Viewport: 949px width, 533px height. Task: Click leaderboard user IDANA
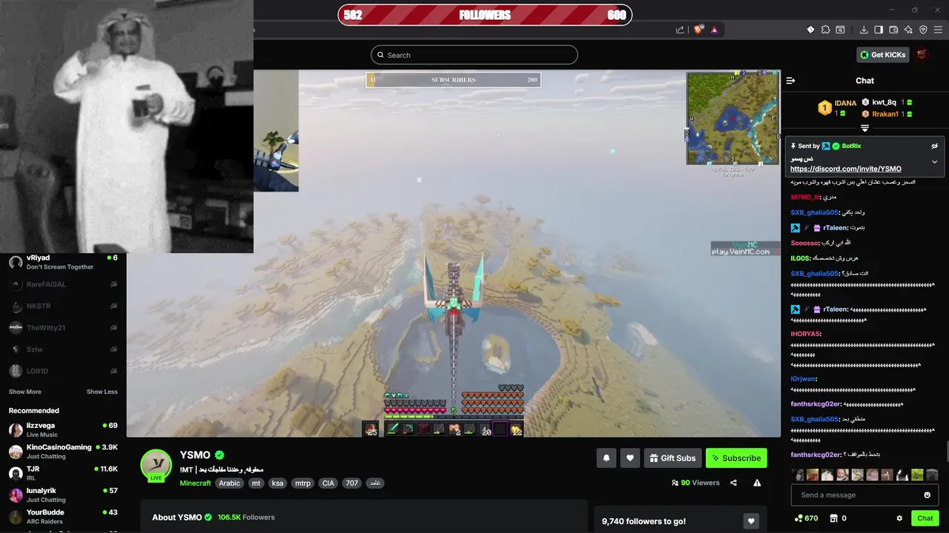(x=845, y=103)
